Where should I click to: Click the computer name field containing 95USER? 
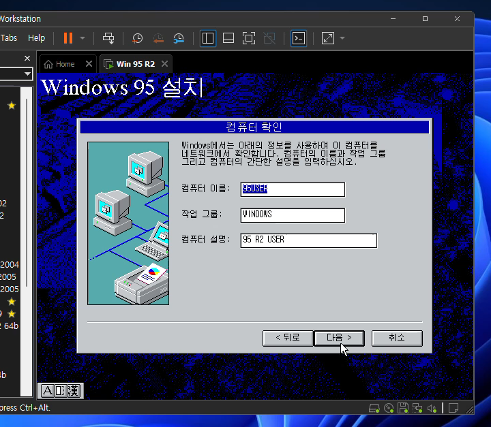(293, 189)
